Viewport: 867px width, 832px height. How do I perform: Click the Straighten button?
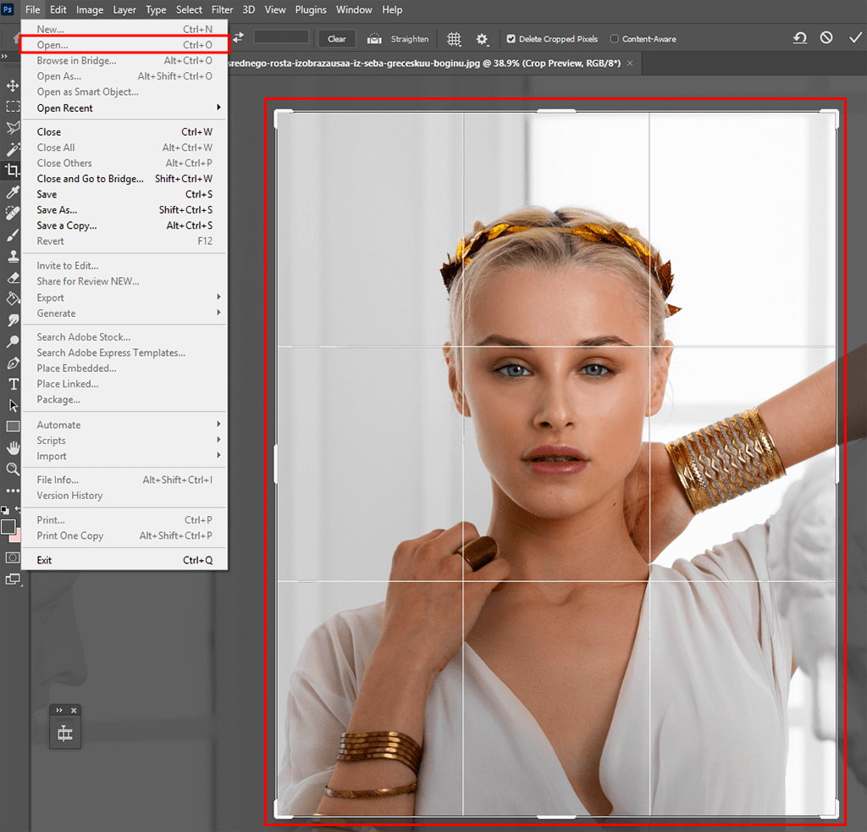[398, 39]
